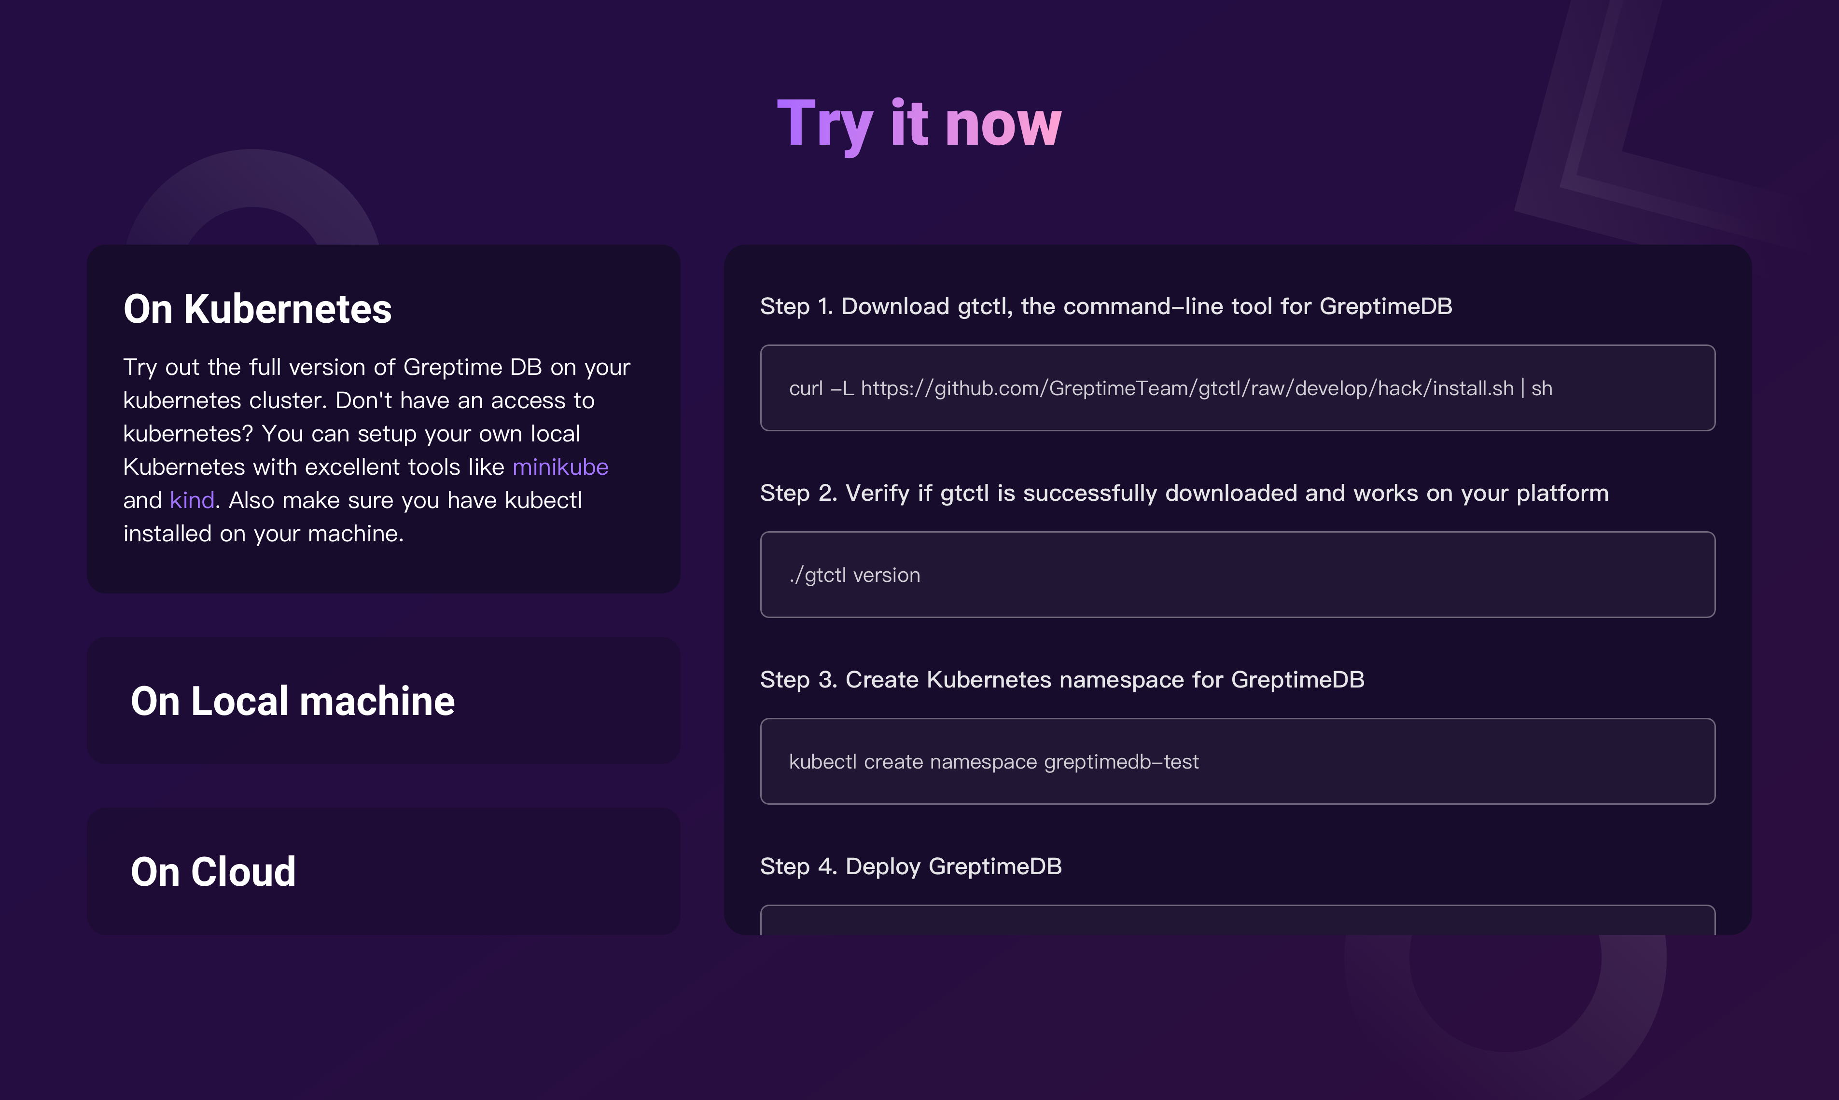The height and width of the screenshot is (1100, 1839).
Task: Select the On Kubernetes tab card
Action: pos(383,419)
